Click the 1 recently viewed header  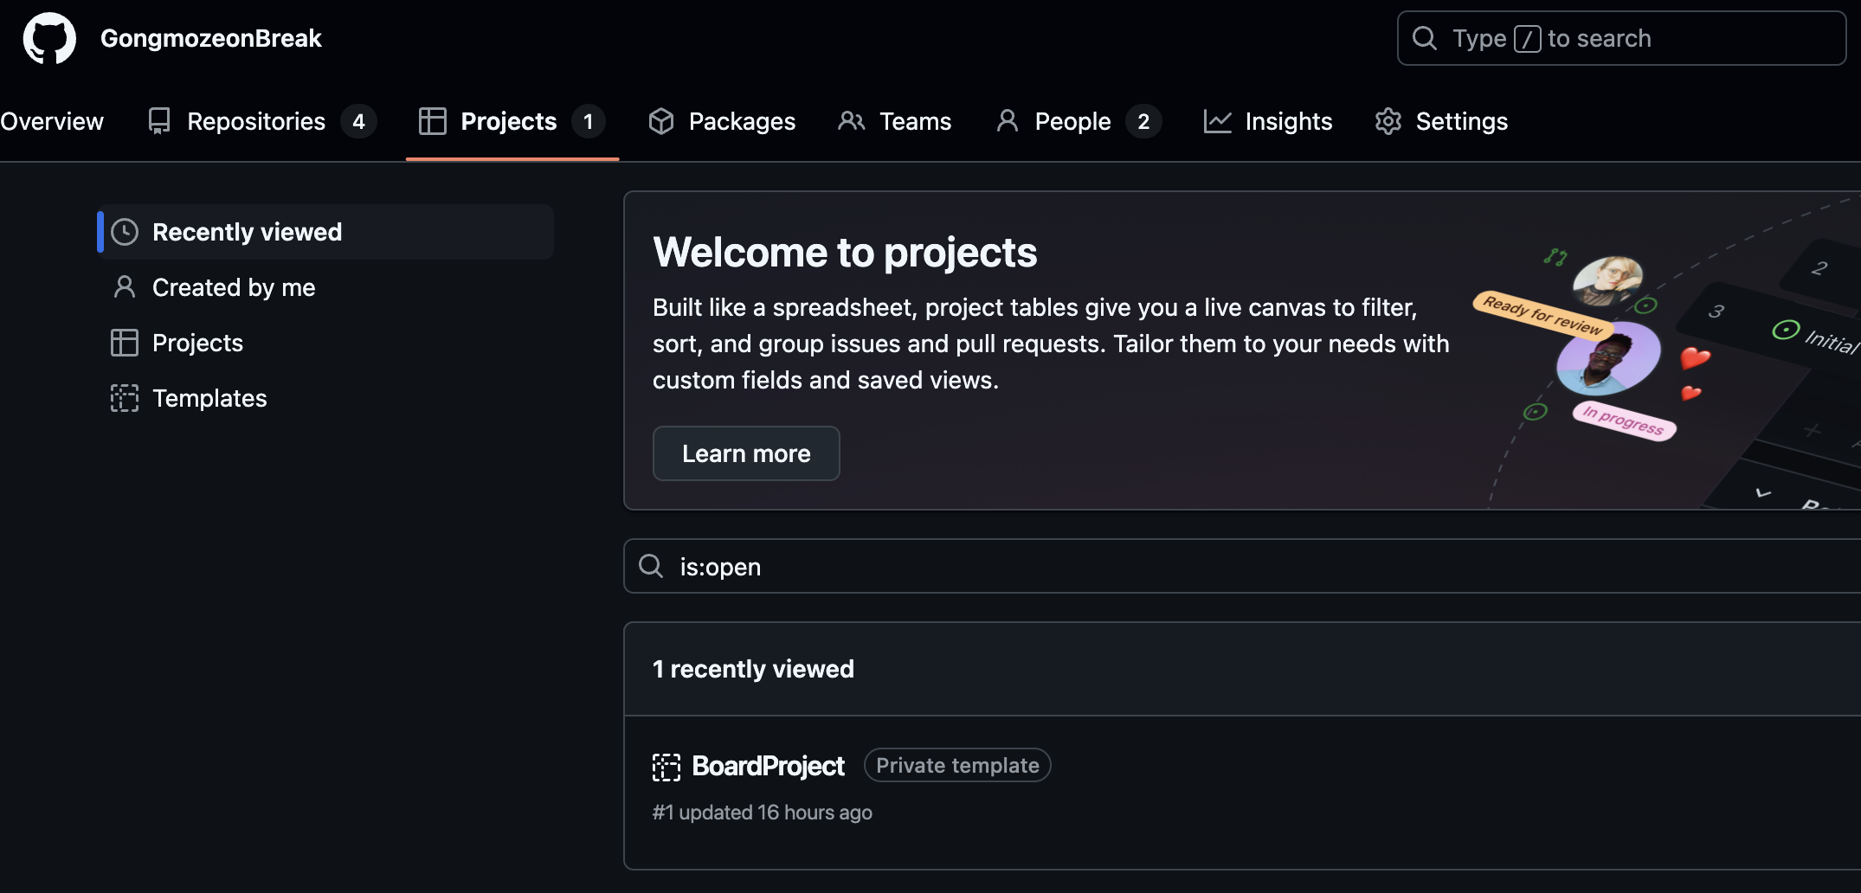[753, 669]
